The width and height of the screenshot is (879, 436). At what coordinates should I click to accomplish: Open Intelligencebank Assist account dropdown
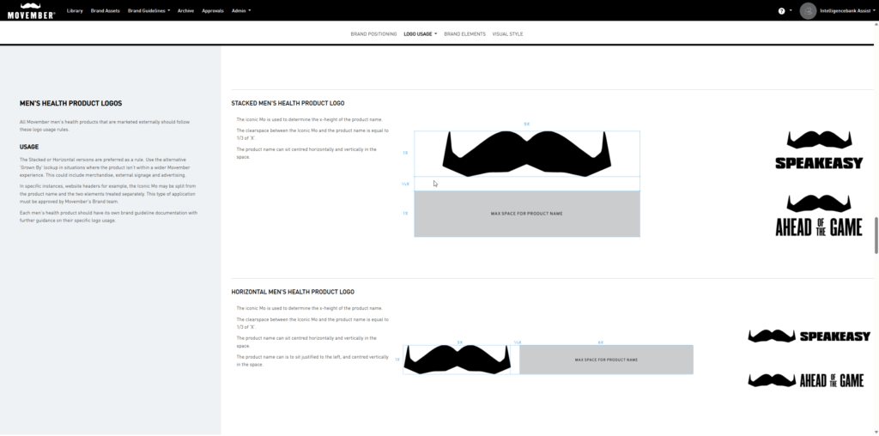tap(847, 10)
